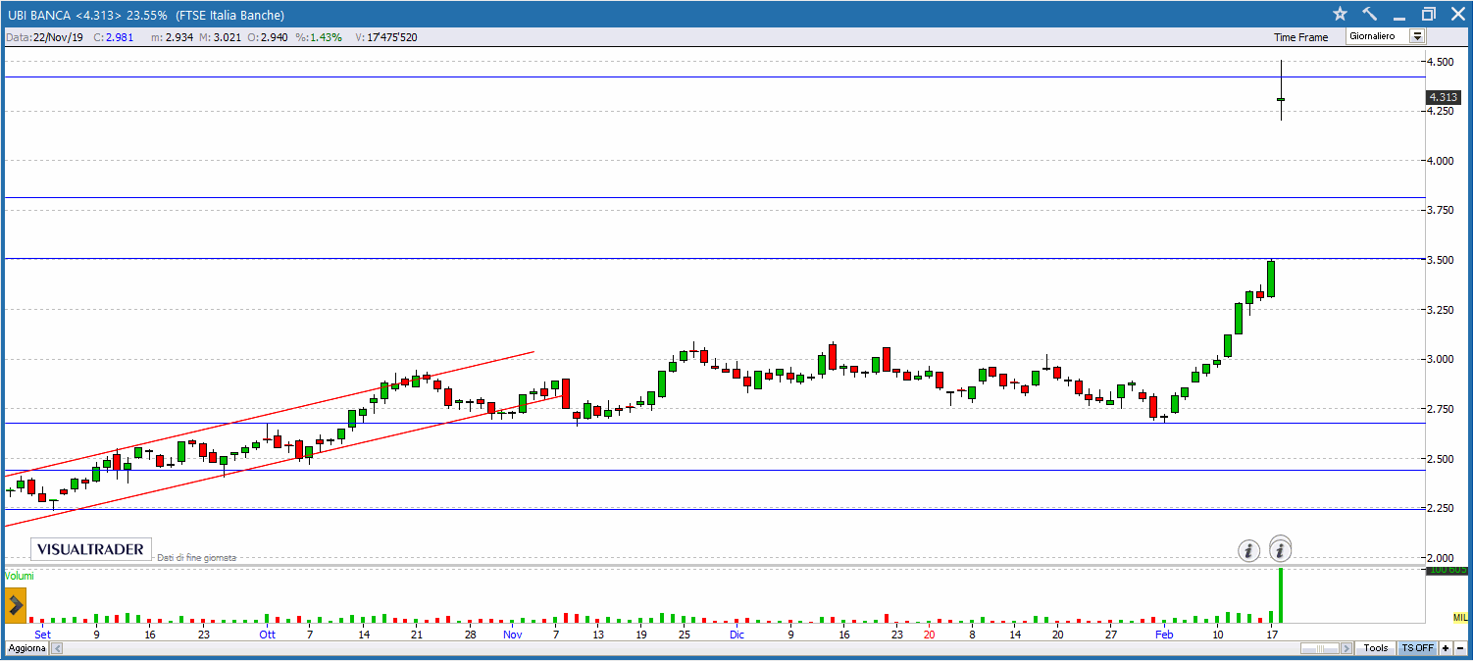Close the UBI BANCA chart window
This screenshot has width=1473, height=661.
click(x=1457, y=14)
